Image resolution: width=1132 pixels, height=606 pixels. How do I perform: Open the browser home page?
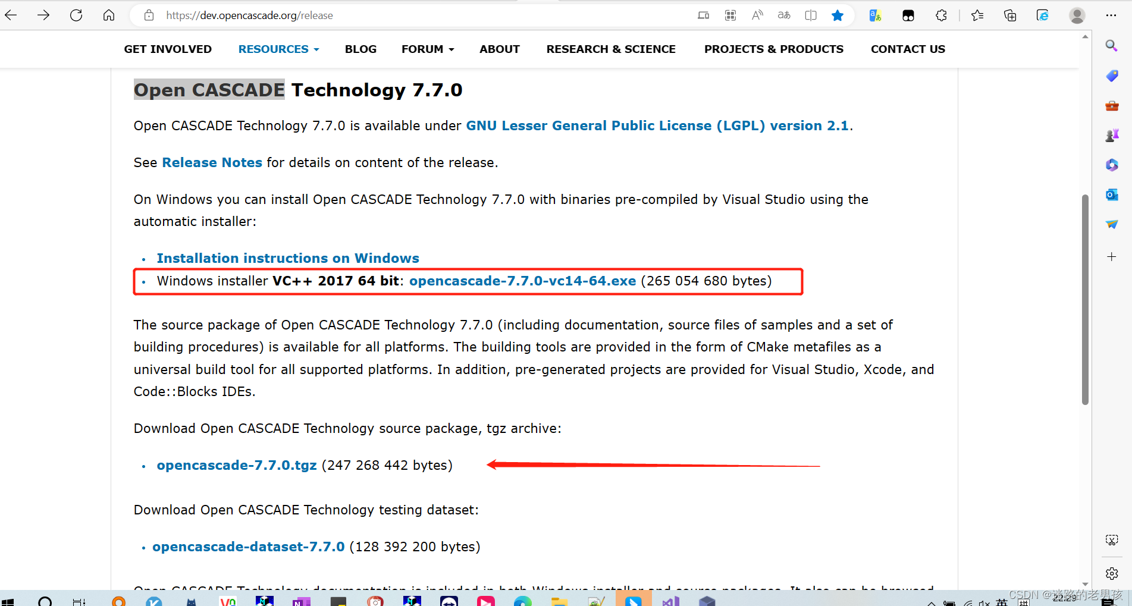coord(109,15)
